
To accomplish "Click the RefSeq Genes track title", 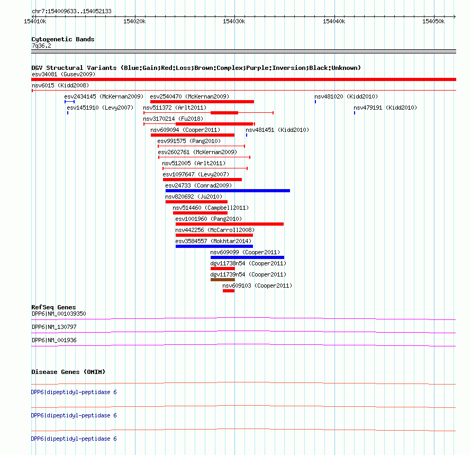I will [53, 307].
